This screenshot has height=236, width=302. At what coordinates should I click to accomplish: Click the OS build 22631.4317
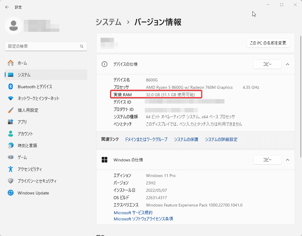click(156, 198)
